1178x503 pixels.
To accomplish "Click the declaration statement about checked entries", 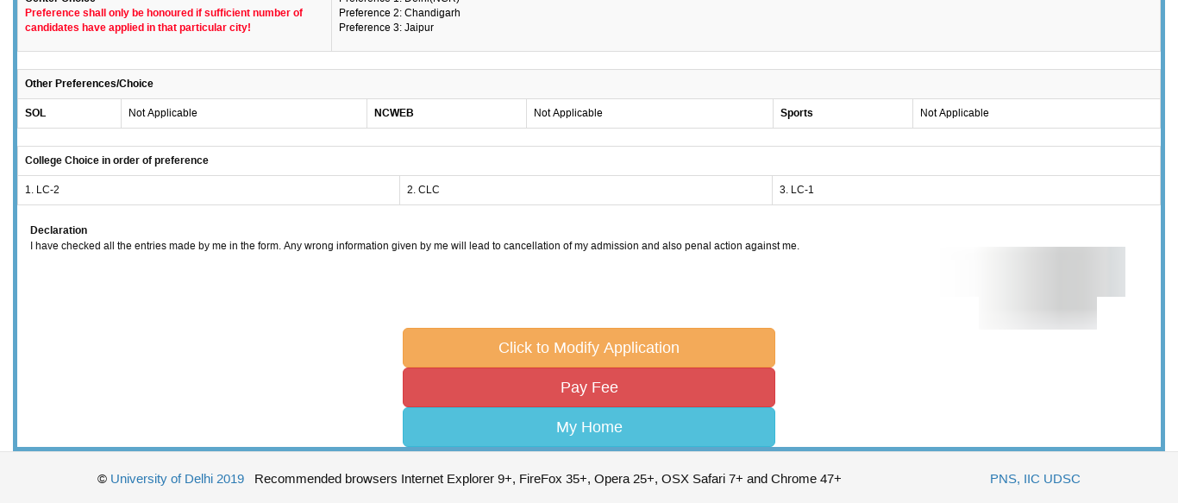I will 415,246.
